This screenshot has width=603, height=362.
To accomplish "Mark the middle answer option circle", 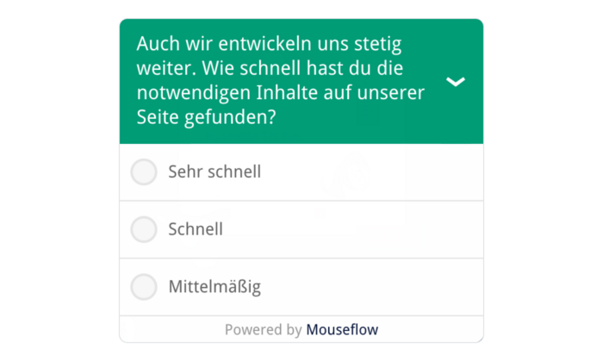I will pyautogui.click(x=144, y=229).
